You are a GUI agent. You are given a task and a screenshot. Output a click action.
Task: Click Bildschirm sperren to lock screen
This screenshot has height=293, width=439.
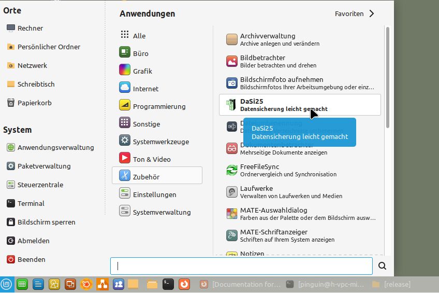[46, 222]
